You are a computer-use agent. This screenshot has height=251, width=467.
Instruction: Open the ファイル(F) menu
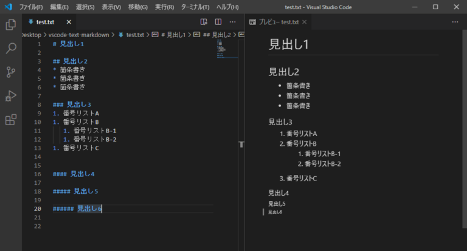click(31, 7)
